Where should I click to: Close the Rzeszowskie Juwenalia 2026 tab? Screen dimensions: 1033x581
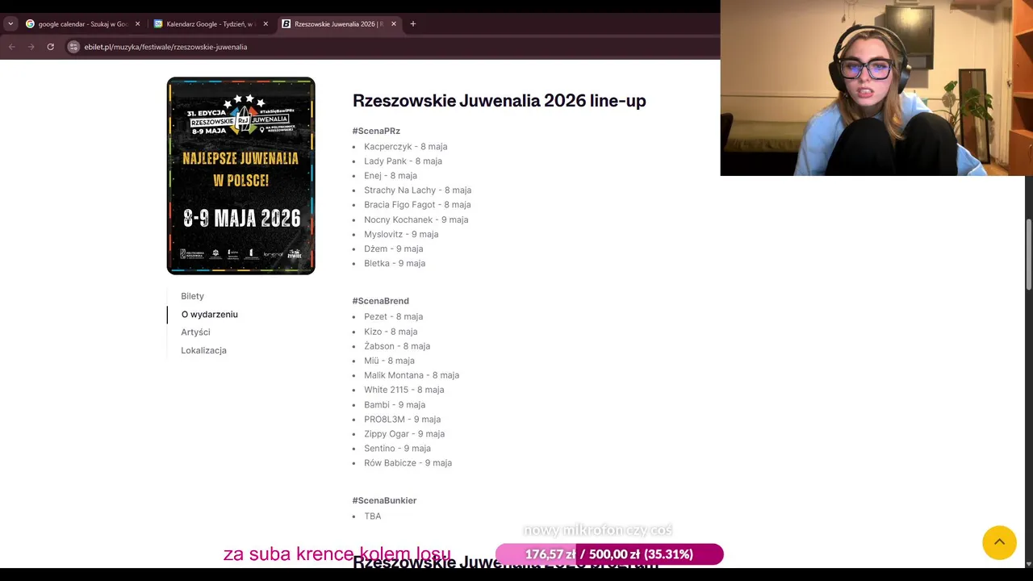click(394, 24)
